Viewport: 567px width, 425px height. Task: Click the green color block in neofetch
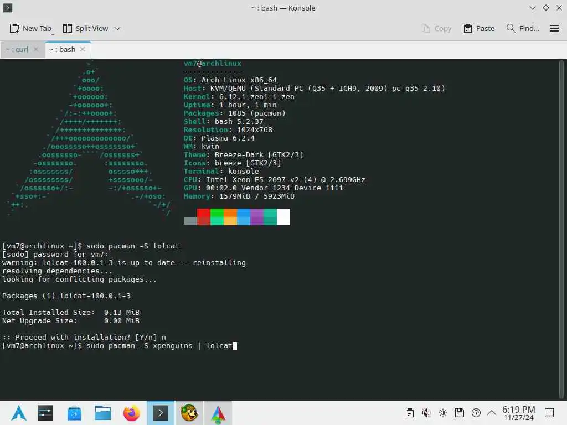217,217
